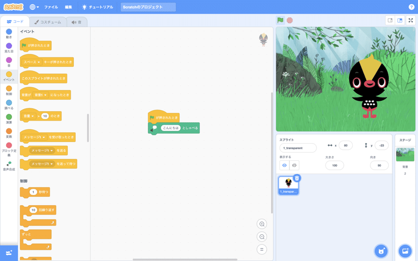Screen dimensions: 418x261
Task: Click the red stop button
Action: coord(290,20)
